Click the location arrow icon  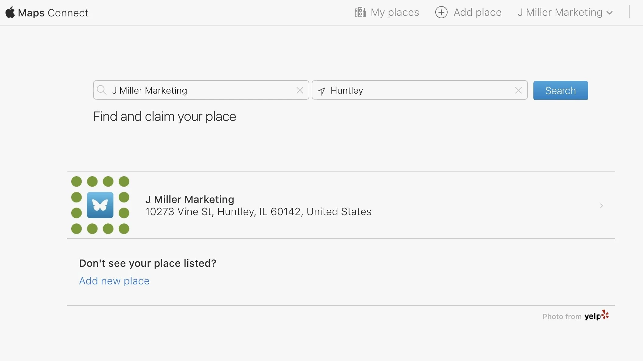(x=321, y=91)
